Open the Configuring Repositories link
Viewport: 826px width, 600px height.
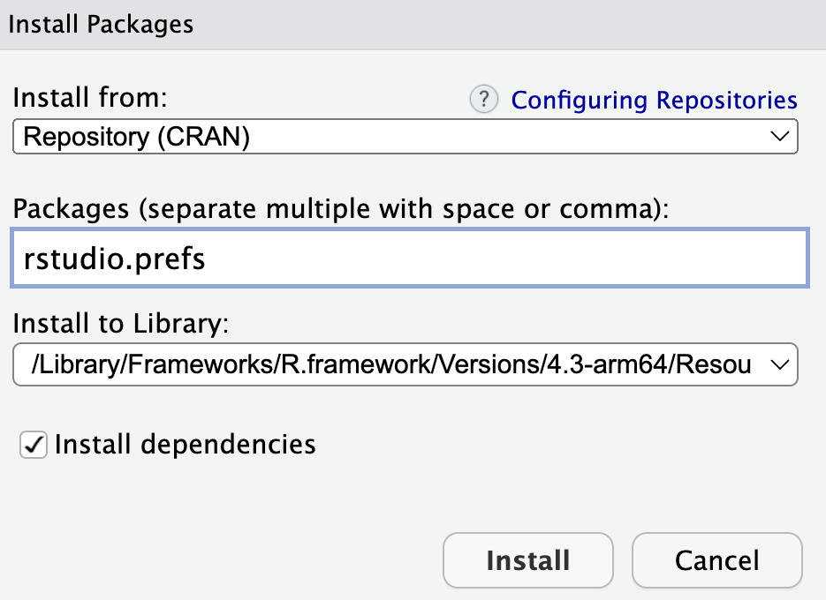[x=654, y=101]
